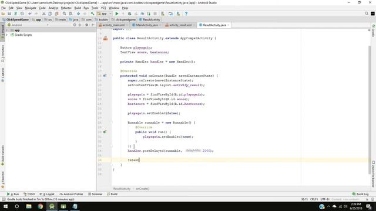Viewport: 376px width, 211px height.
Task: Open the notification center tray icon
Action: [x=369, y=206]
